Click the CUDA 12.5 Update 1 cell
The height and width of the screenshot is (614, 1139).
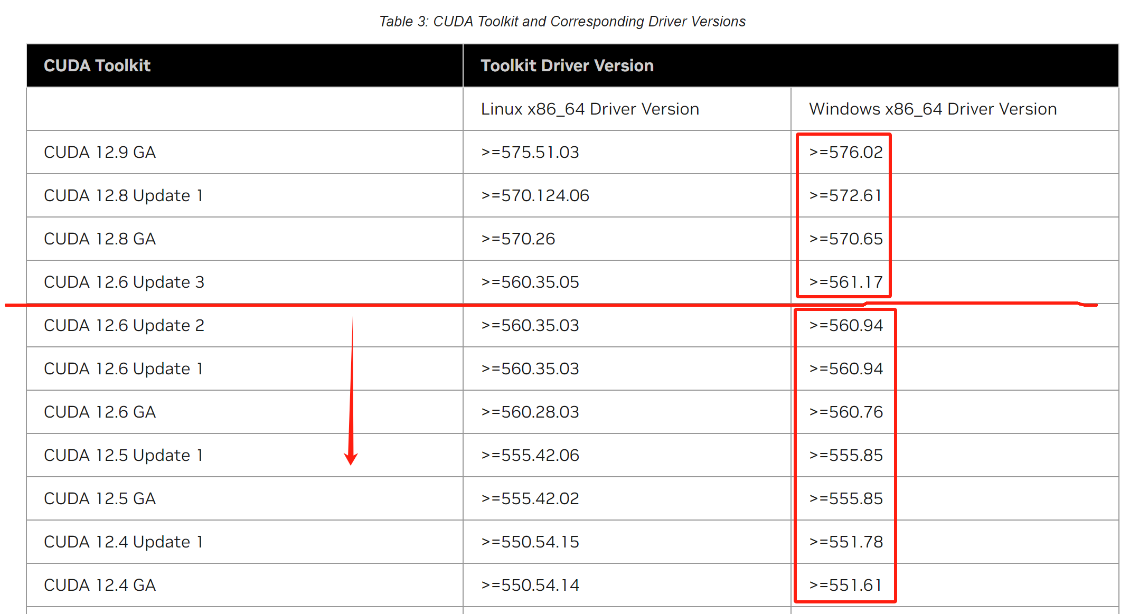tap(123, 455)
